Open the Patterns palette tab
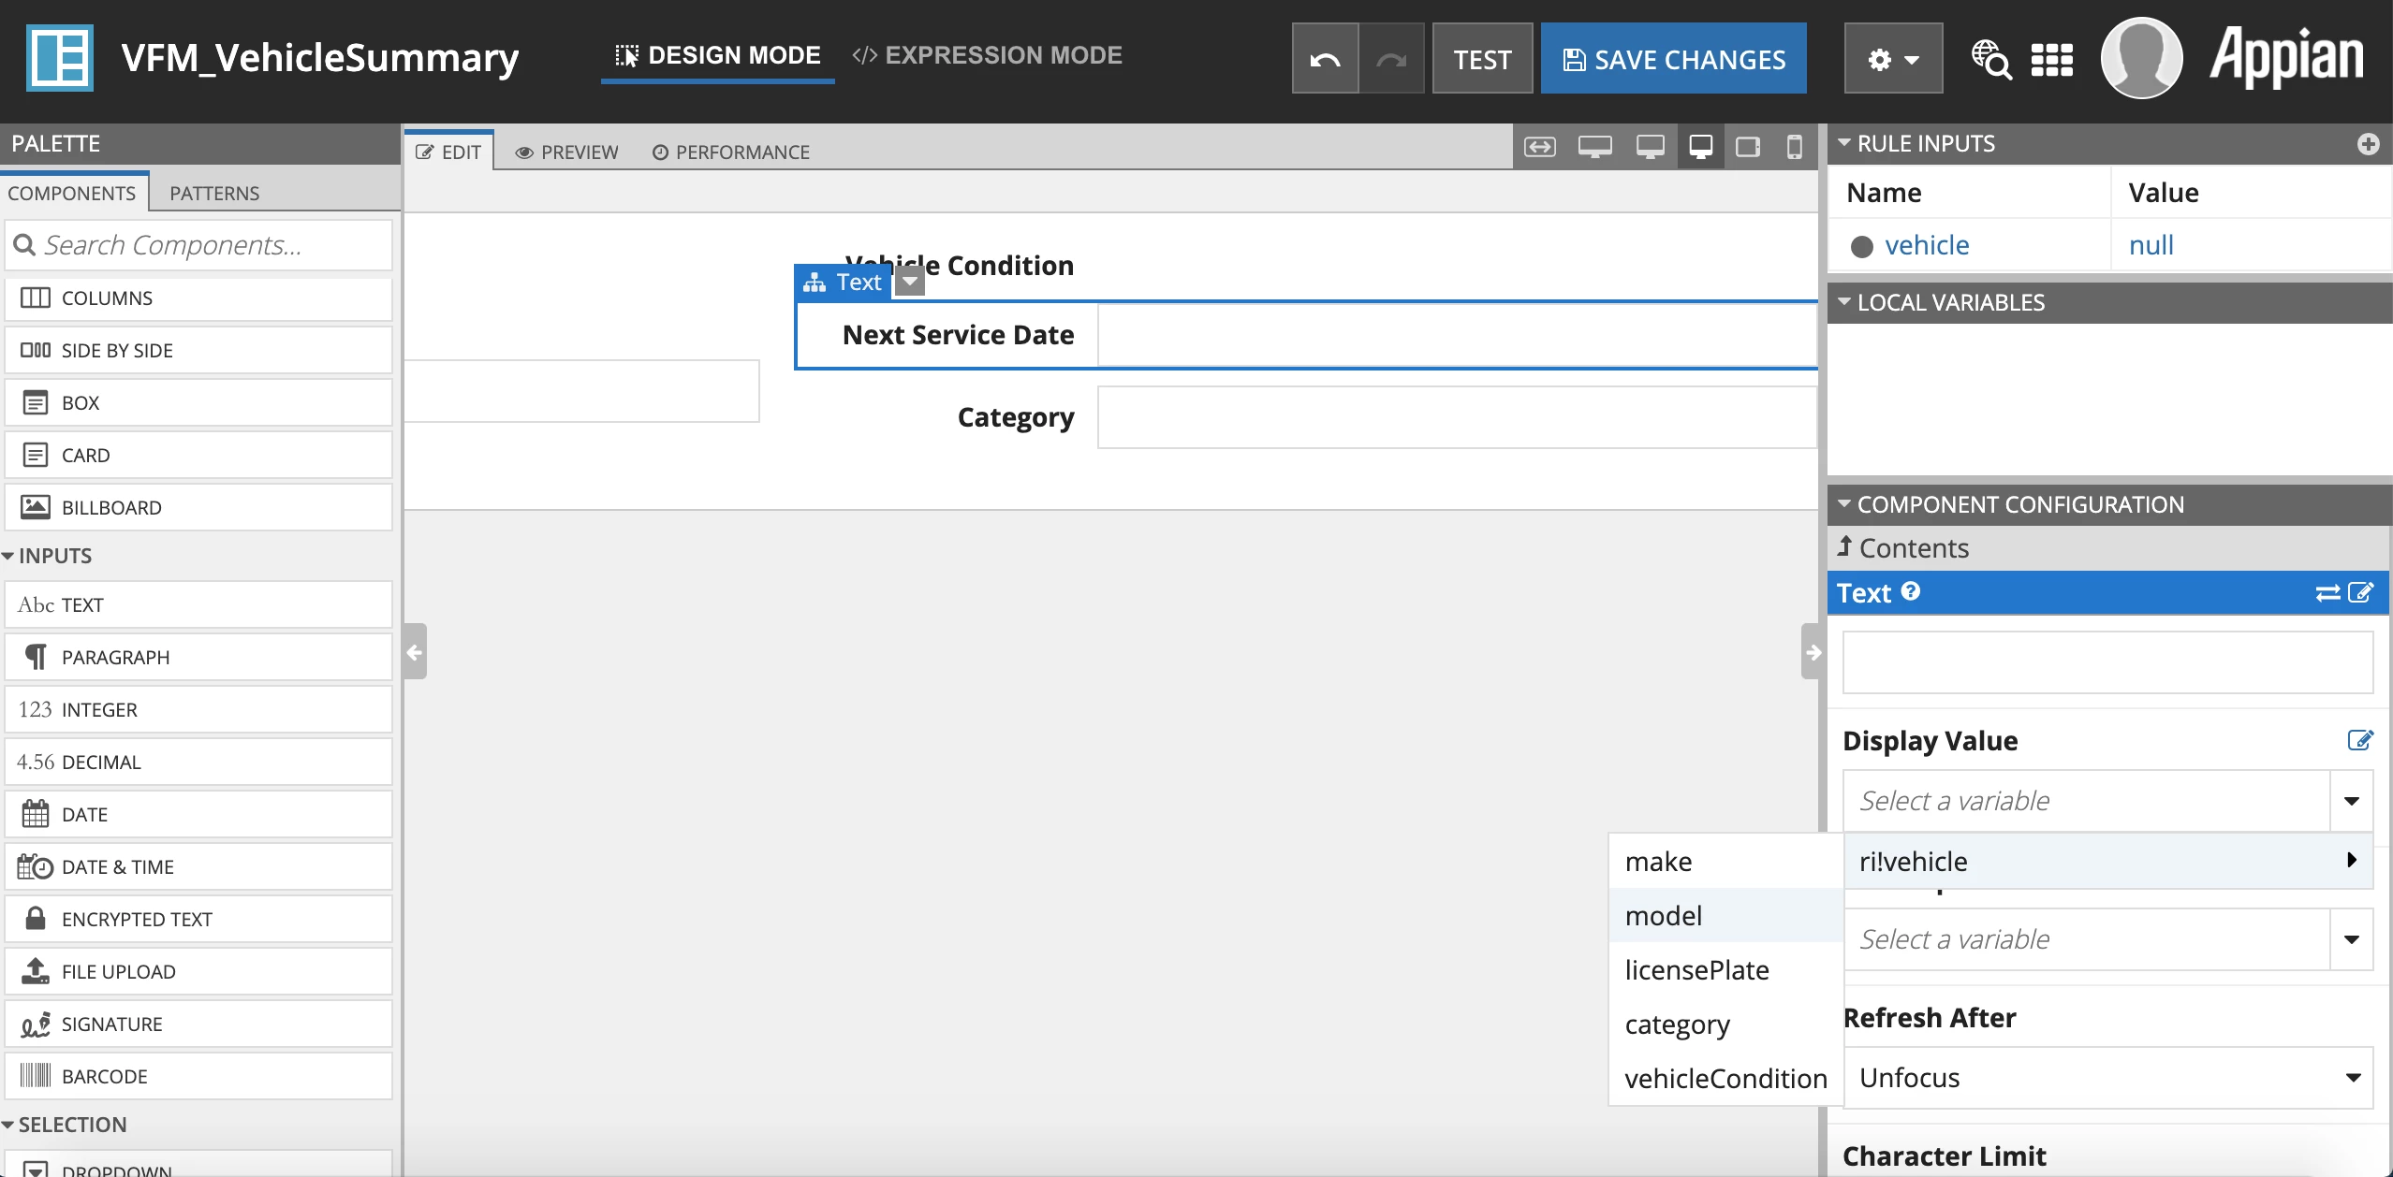Screen dimensions: 2393x1177 click(214, 193)
